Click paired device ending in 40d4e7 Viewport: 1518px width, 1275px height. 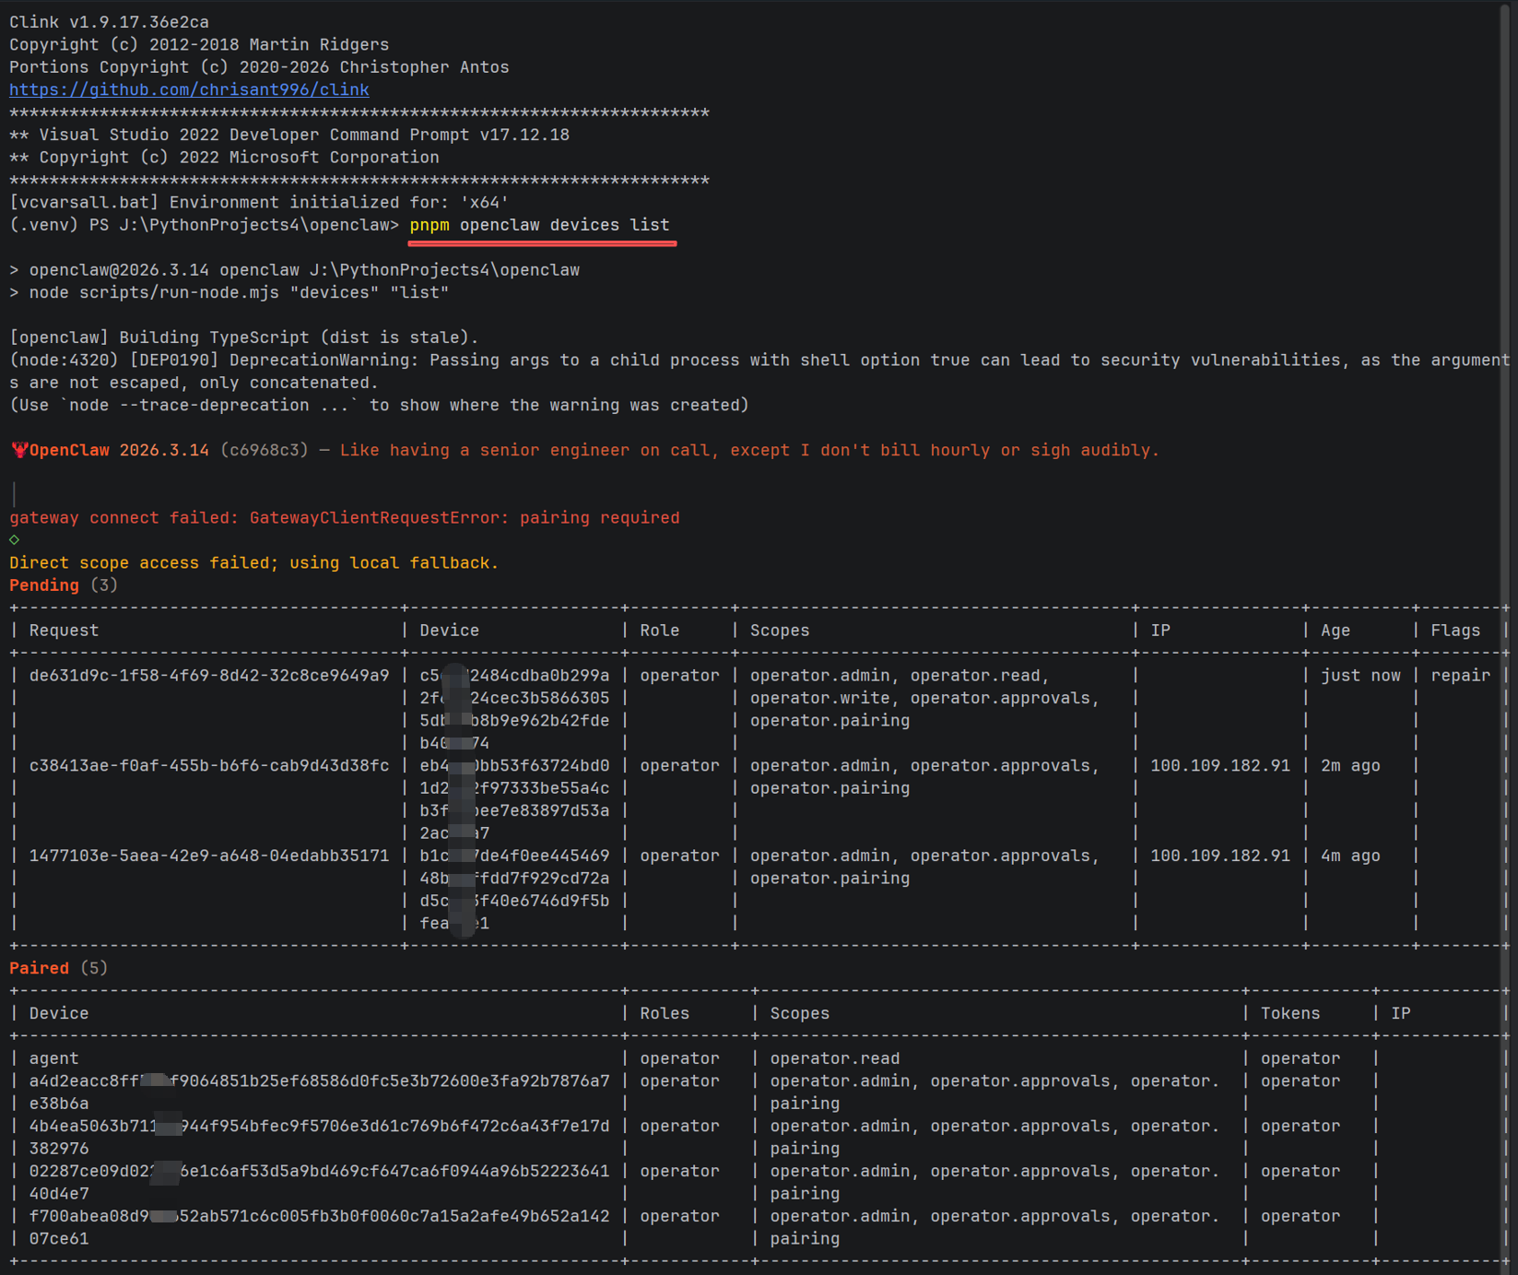319,1182
